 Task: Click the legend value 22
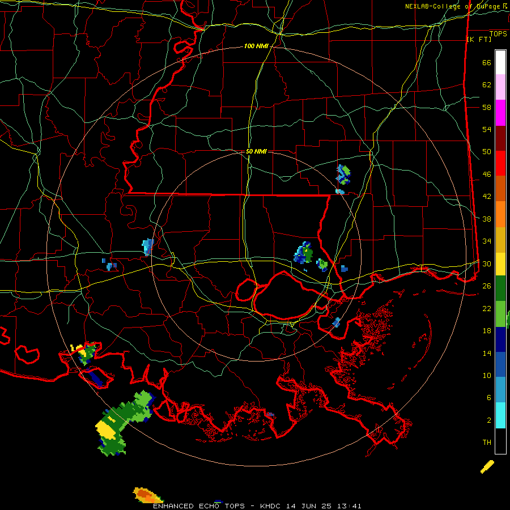[487, 308]
